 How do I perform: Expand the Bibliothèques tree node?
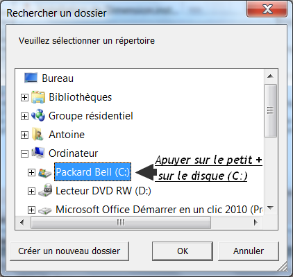(24, 97)
